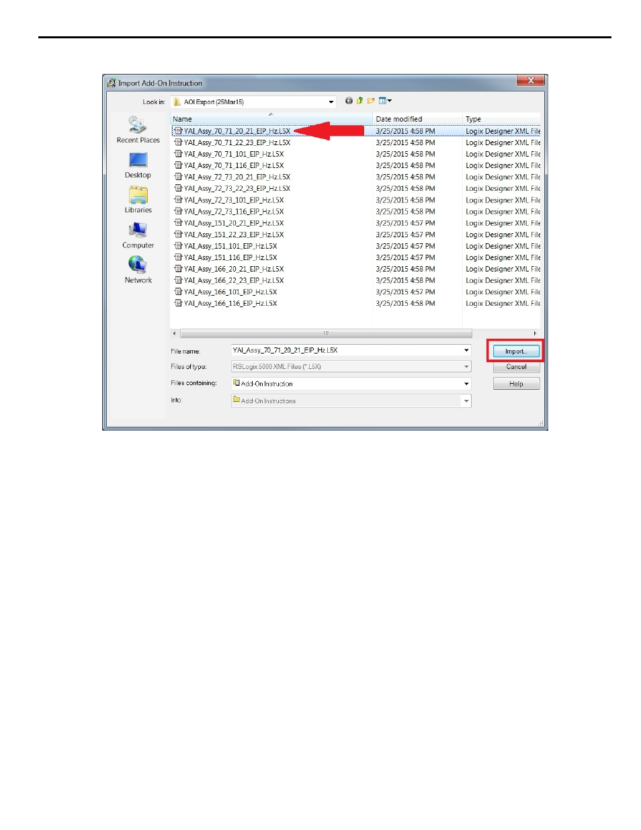Sort files by Name column header
The image size is (641, 830).
tap(271, 119)
